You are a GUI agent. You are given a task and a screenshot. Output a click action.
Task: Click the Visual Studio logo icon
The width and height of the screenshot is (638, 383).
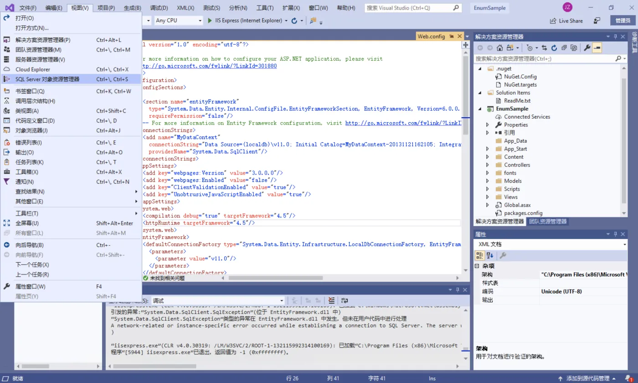coord(9,8)
